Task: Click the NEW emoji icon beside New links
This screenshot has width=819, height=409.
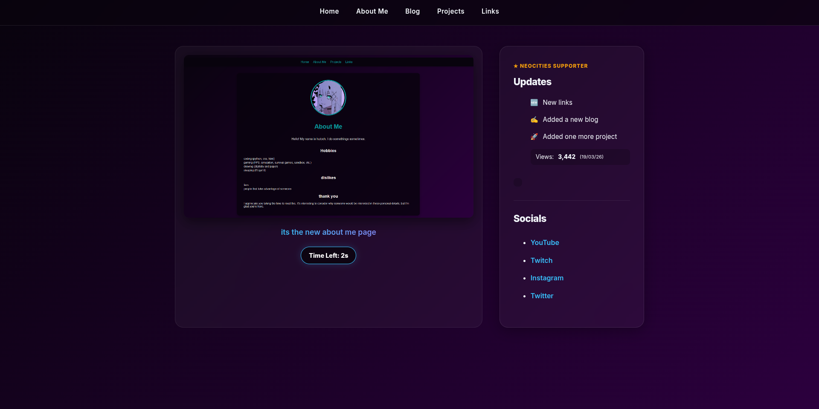Action: tap(534, 103)
